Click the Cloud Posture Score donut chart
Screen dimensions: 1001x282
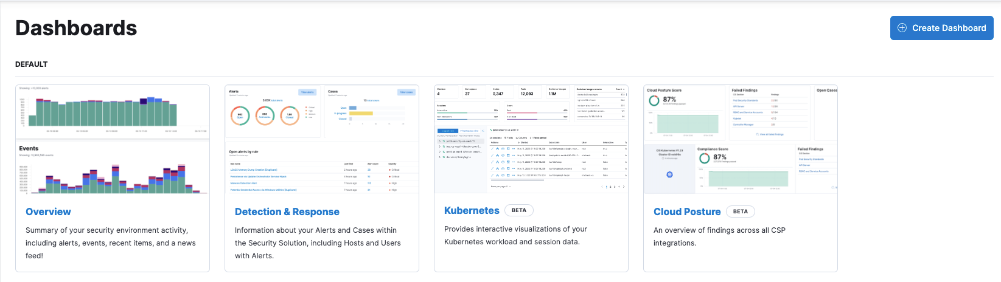[x=654, y=100]
